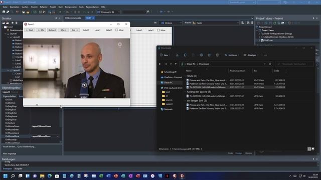The image size is (321, 180).
Task: Switch to large icons view in Explorer
Action: [313, 149]
